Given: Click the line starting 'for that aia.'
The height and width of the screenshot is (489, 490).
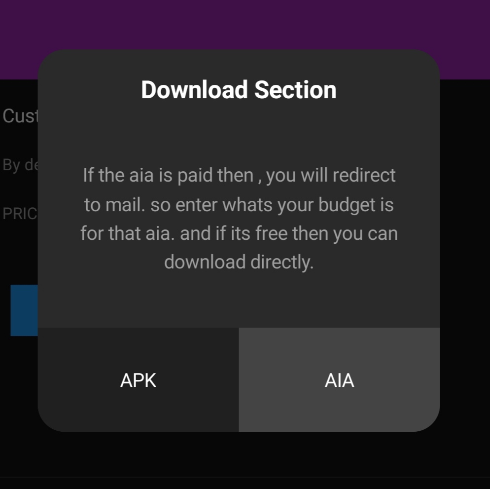Looking at the screenshot, I should click(239, 233).
